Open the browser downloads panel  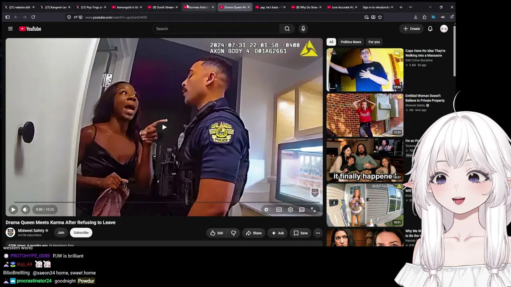click(x=416, y=17)
